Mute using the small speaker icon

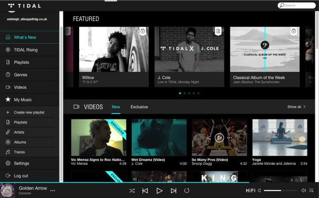click(259, 191)
